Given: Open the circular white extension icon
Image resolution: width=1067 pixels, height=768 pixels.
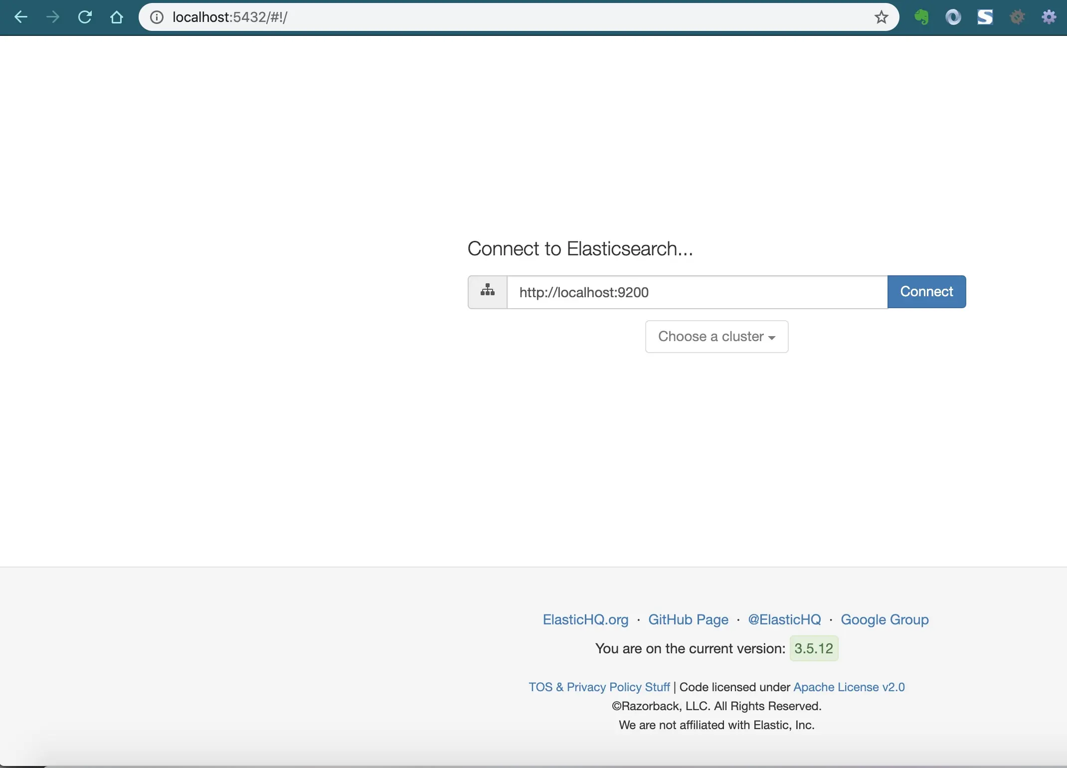Looking at the screenshot, I should (953, 17).
